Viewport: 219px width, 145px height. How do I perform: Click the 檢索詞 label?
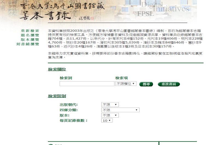click(x=66, y=78)
